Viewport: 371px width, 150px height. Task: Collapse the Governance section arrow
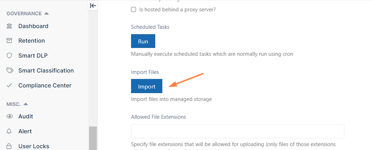click(x=47, y=14)
